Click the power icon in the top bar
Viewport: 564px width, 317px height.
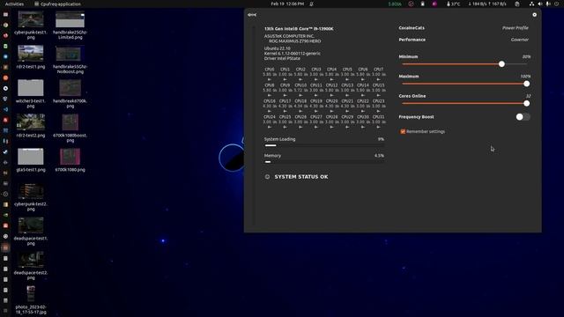556,4
